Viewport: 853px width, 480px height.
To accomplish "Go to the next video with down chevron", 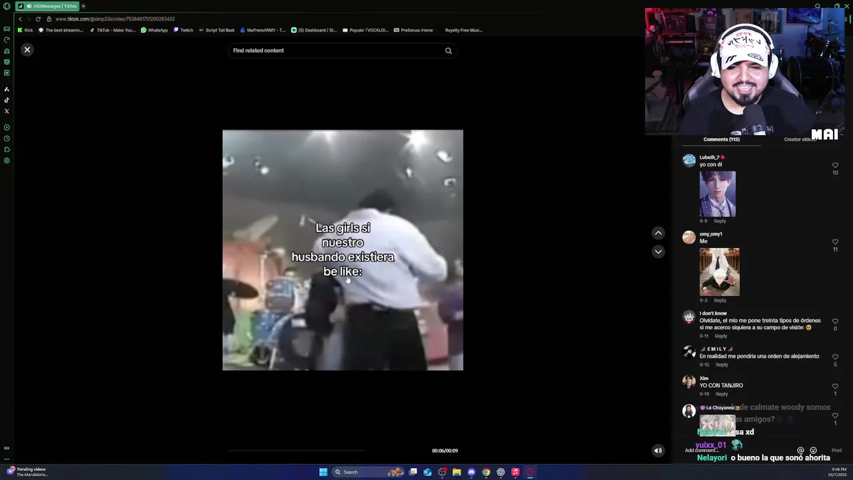I will pyautogui.click(x=658, y=251).
